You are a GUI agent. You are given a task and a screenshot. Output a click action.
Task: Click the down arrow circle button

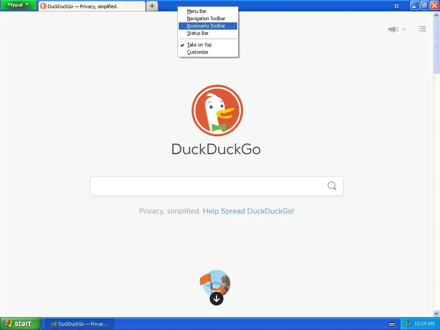[x=217, y=299]
